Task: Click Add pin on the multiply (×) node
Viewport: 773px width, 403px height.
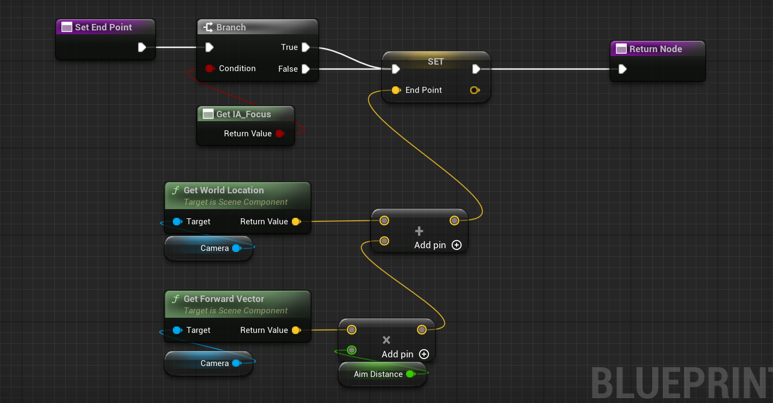Action: coord(405,354)
